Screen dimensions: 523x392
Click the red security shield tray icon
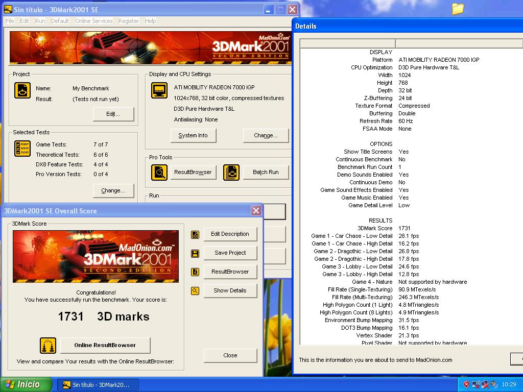pyautogui.click(x=466, y=385)
